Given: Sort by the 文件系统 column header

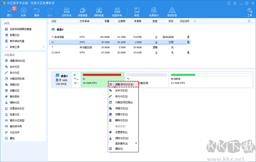Looking at the screenshot, I should point(84,21).
